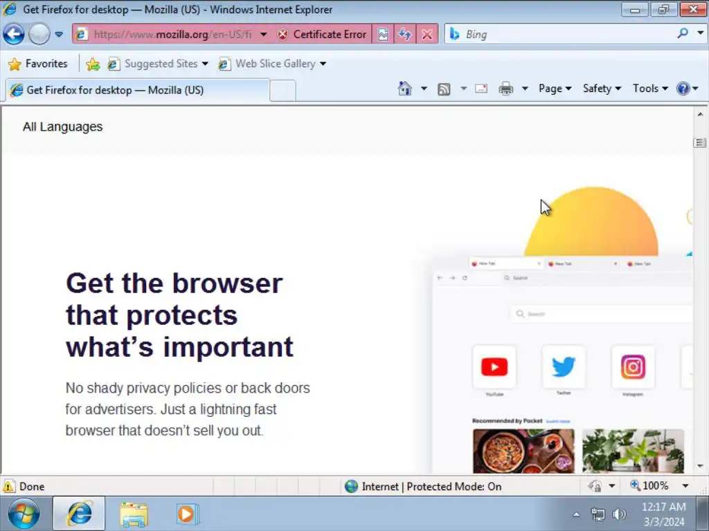This screenshot has height=531, width=709.
Task: Click the volume speaker tray icon
Action: tap(619, 514)
